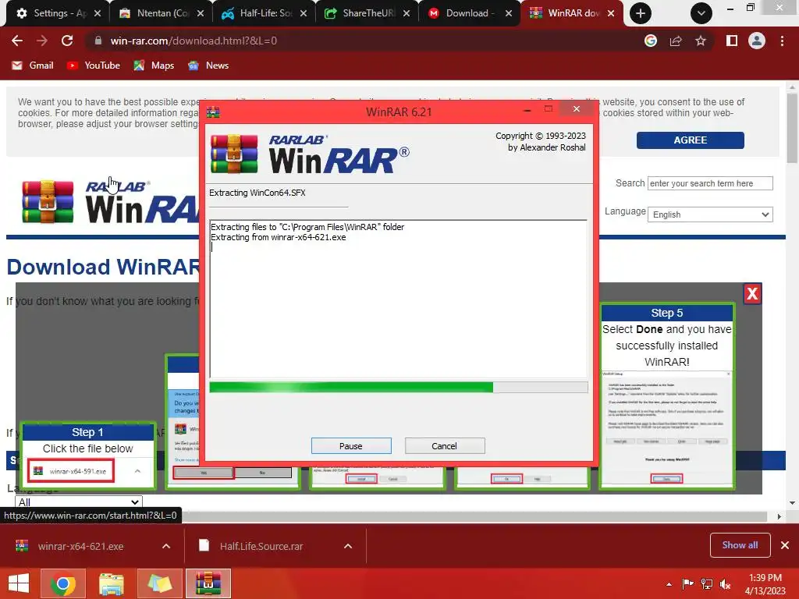
Task: Open the Action Center flag icon
Action: pyautogui.click(x=688, y=584)
